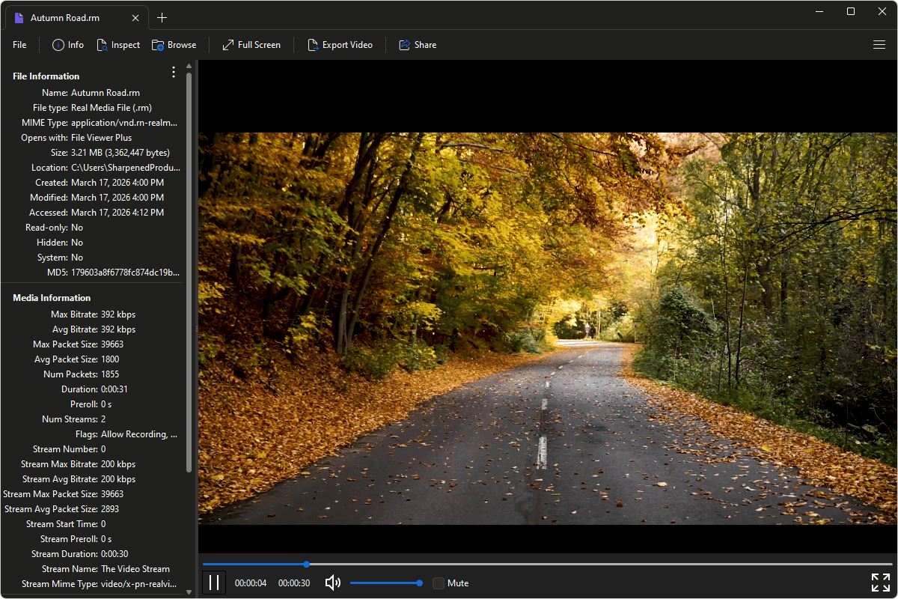Image resolution: width=898 pixels, height=599 pixels.
Task: Click the video seek bar
Action: [x=524, y=564]
